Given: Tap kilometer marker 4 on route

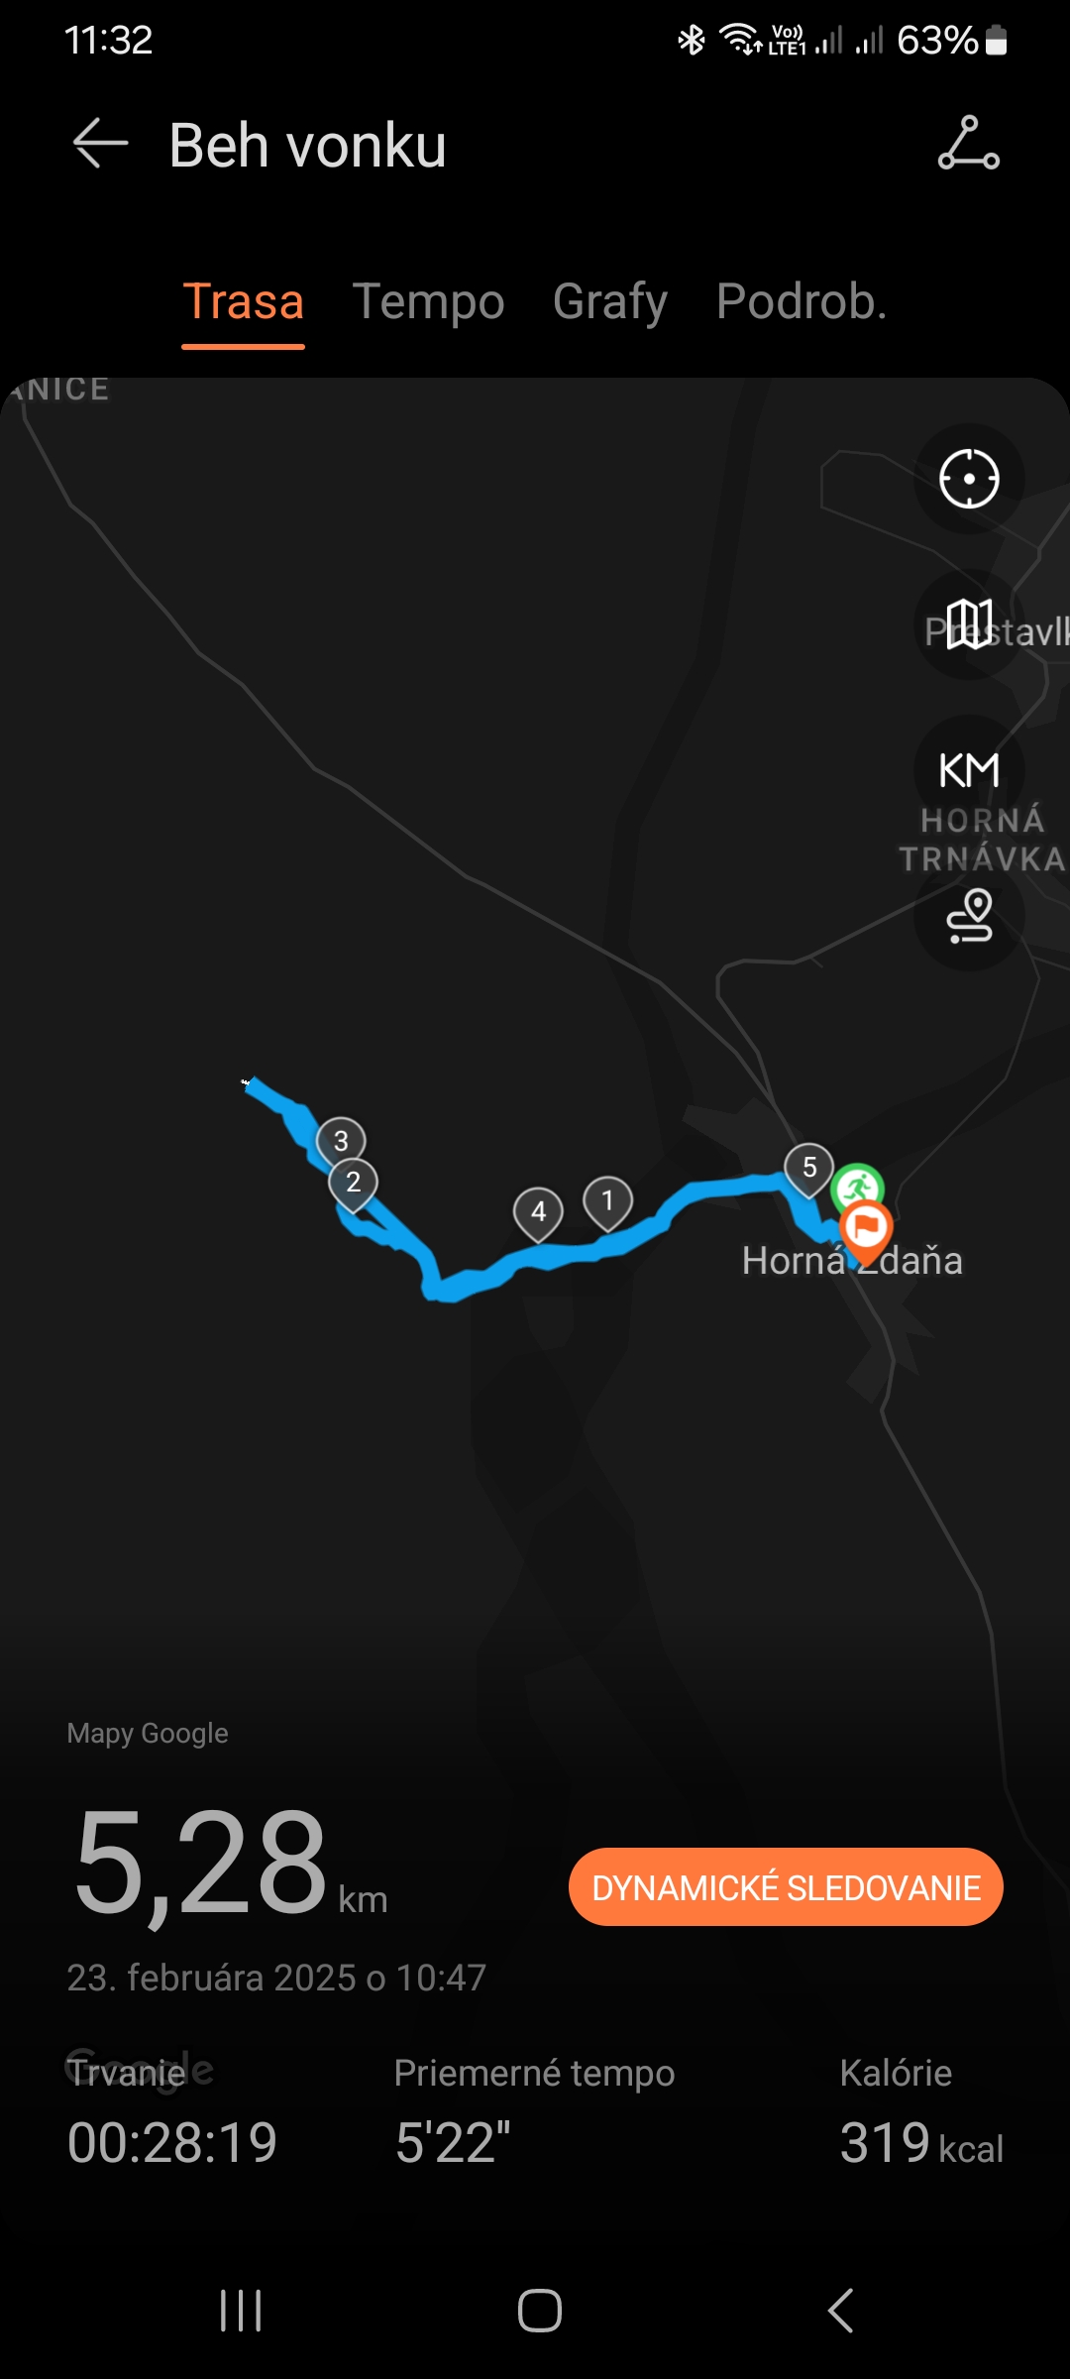Looking at the screenshot, I should point(538,1213).
